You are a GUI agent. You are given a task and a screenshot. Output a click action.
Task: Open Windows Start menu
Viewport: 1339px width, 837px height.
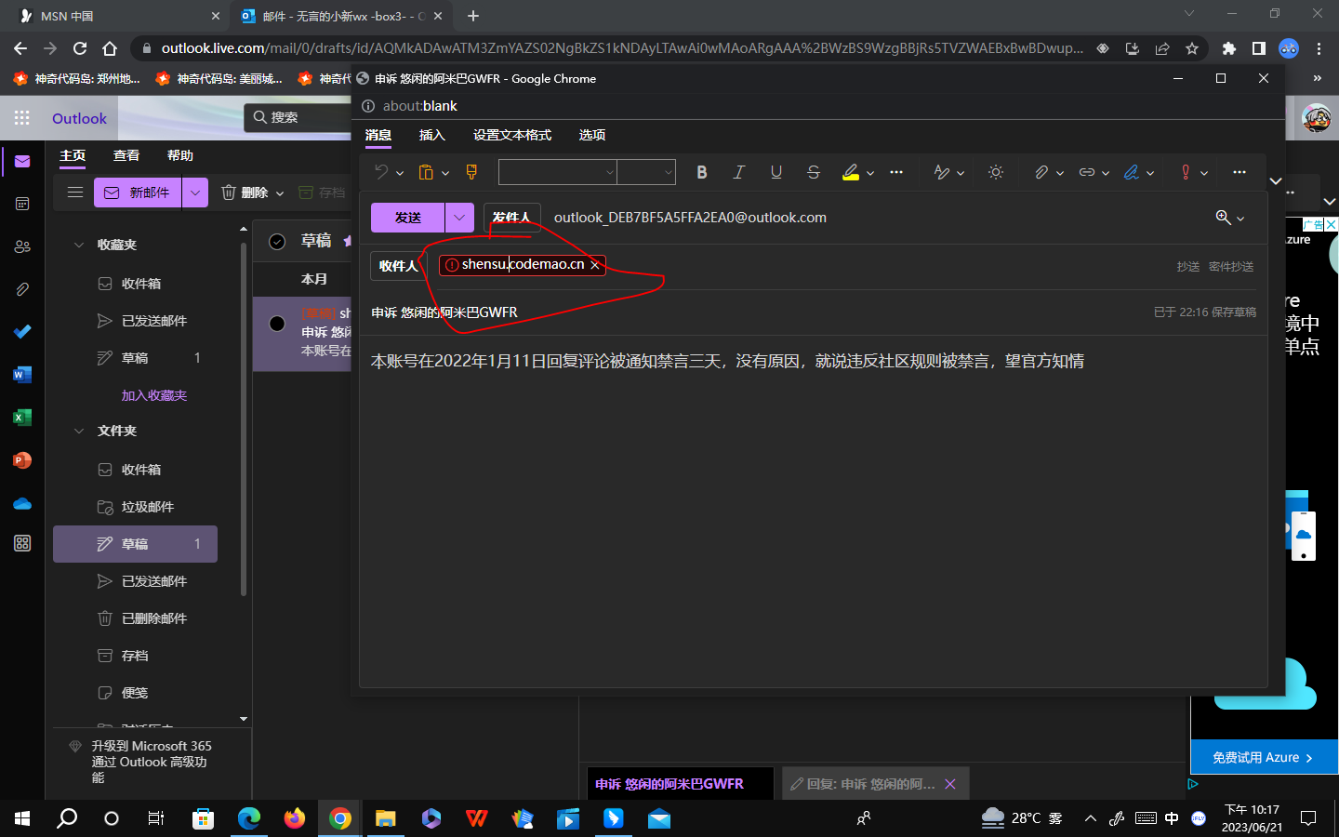[22, 818]
